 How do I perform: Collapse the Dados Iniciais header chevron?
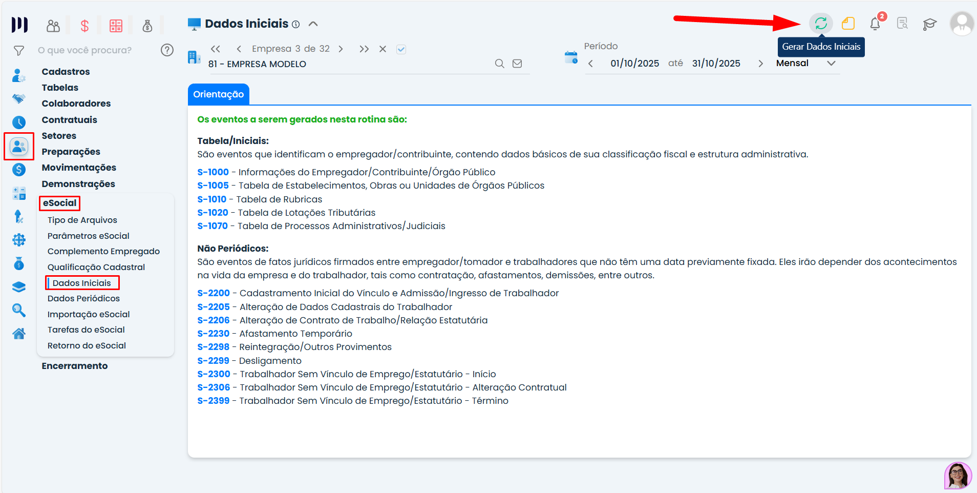point(313,24)
